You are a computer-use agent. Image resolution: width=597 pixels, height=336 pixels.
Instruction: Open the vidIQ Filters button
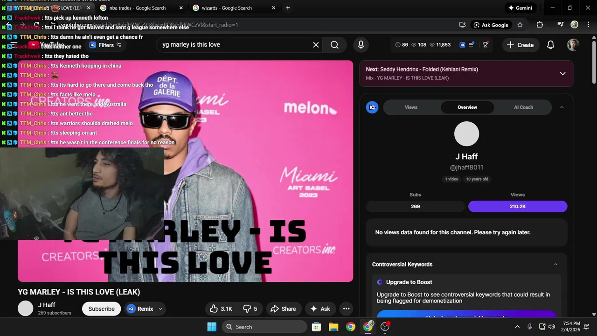tap(105, 45)
